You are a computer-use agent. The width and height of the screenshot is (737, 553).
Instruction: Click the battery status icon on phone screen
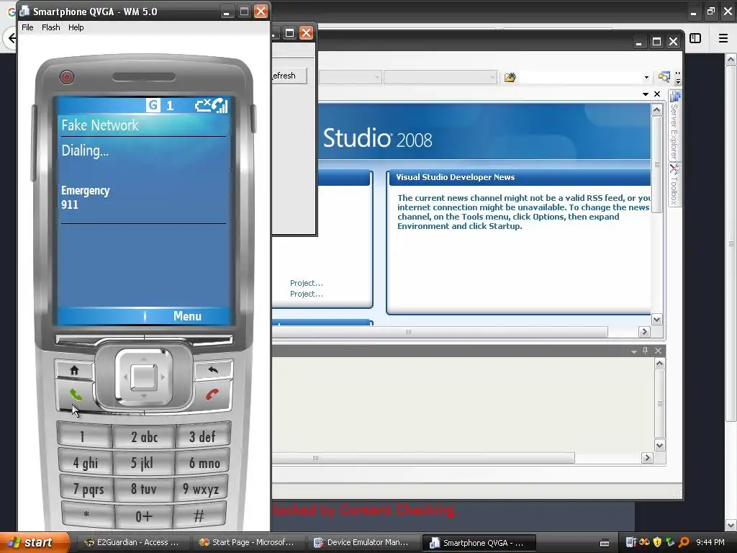tap(203, 105)
